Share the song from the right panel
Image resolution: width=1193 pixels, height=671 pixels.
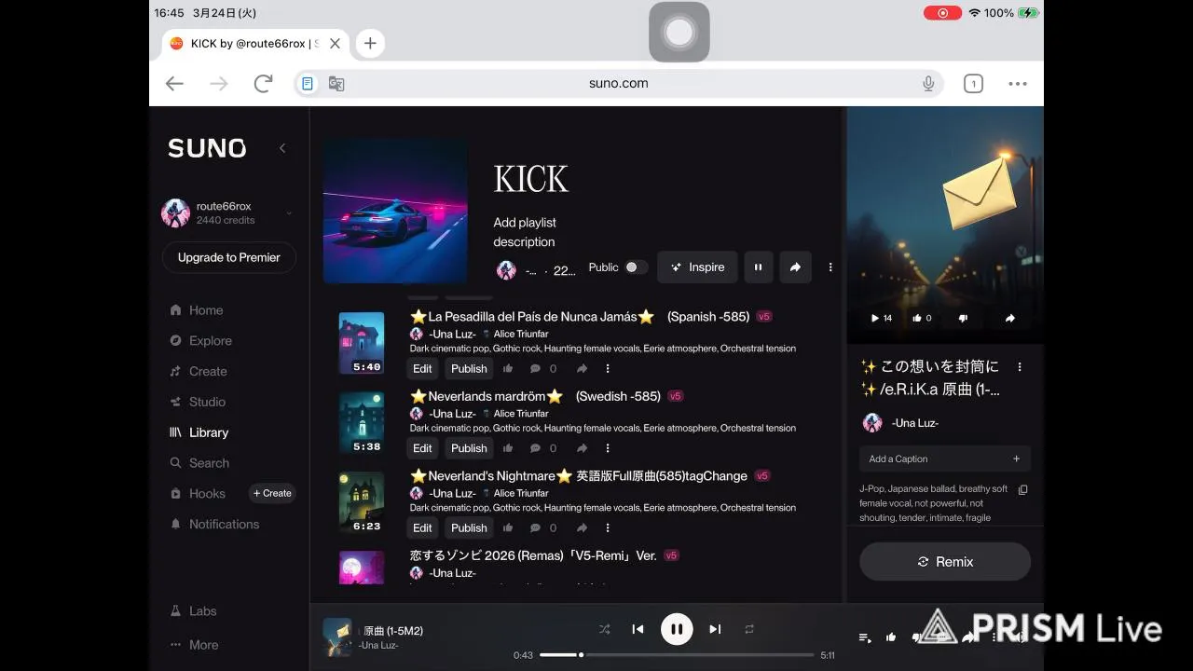(1009, 318)
